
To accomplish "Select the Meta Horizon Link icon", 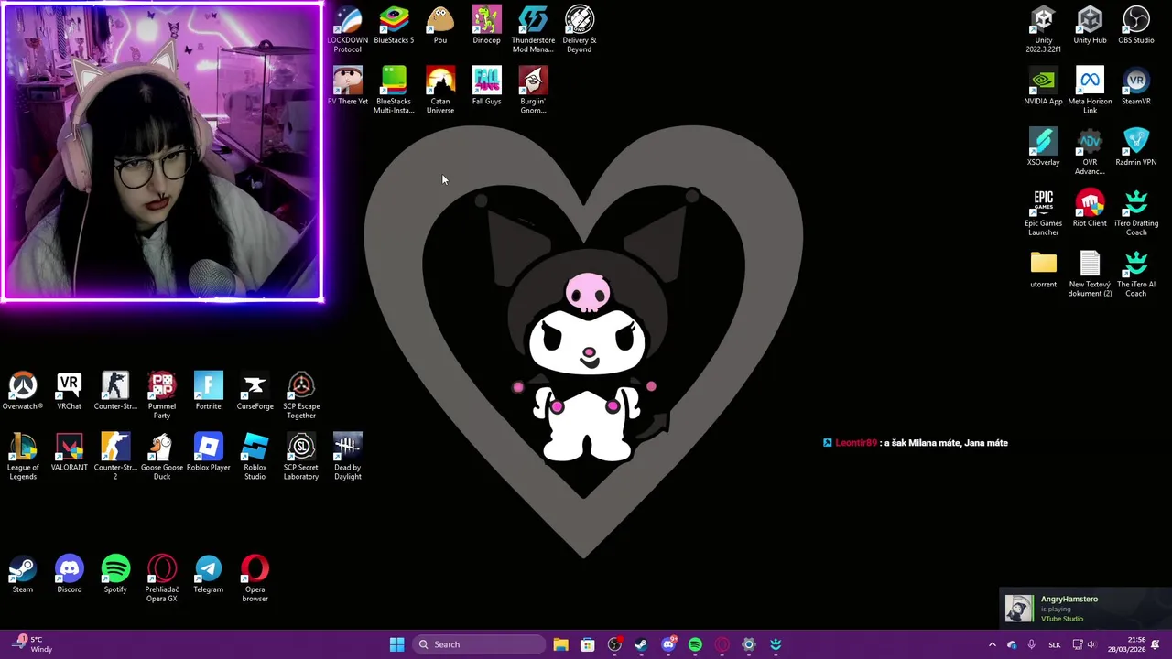I will (x=1090, y=91).
